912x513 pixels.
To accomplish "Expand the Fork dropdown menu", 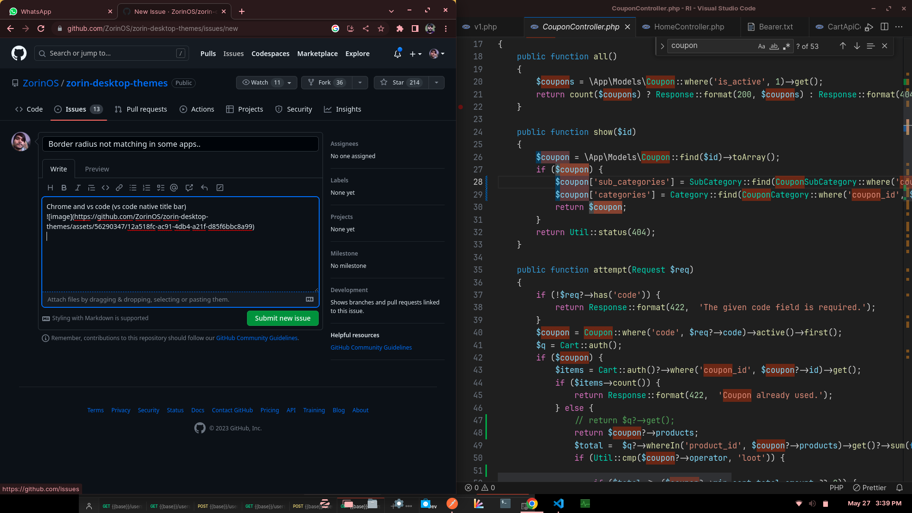I will tap(360, 82).
